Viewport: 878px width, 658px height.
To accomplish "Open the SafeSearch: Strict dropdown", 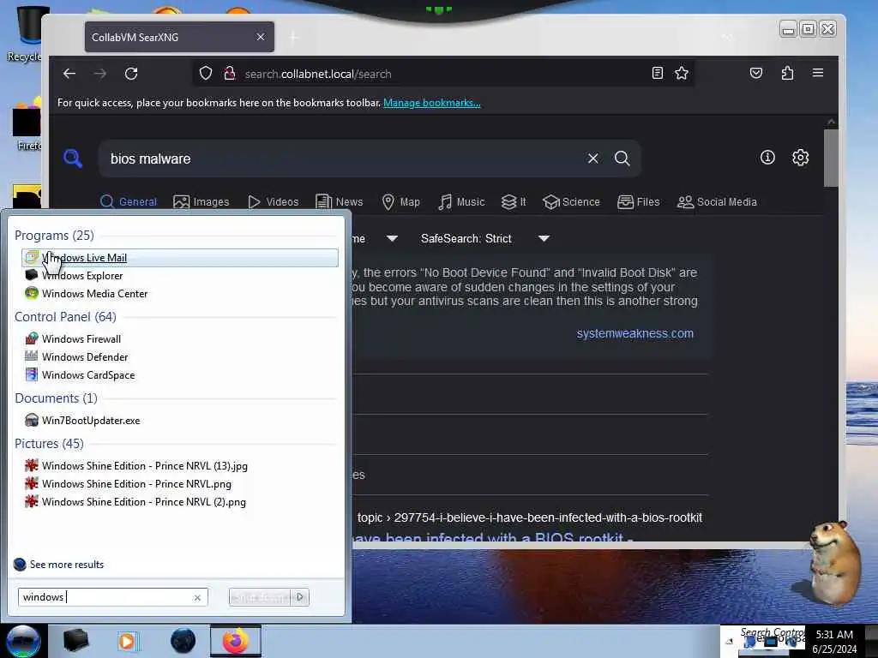I will click(484, 239).
